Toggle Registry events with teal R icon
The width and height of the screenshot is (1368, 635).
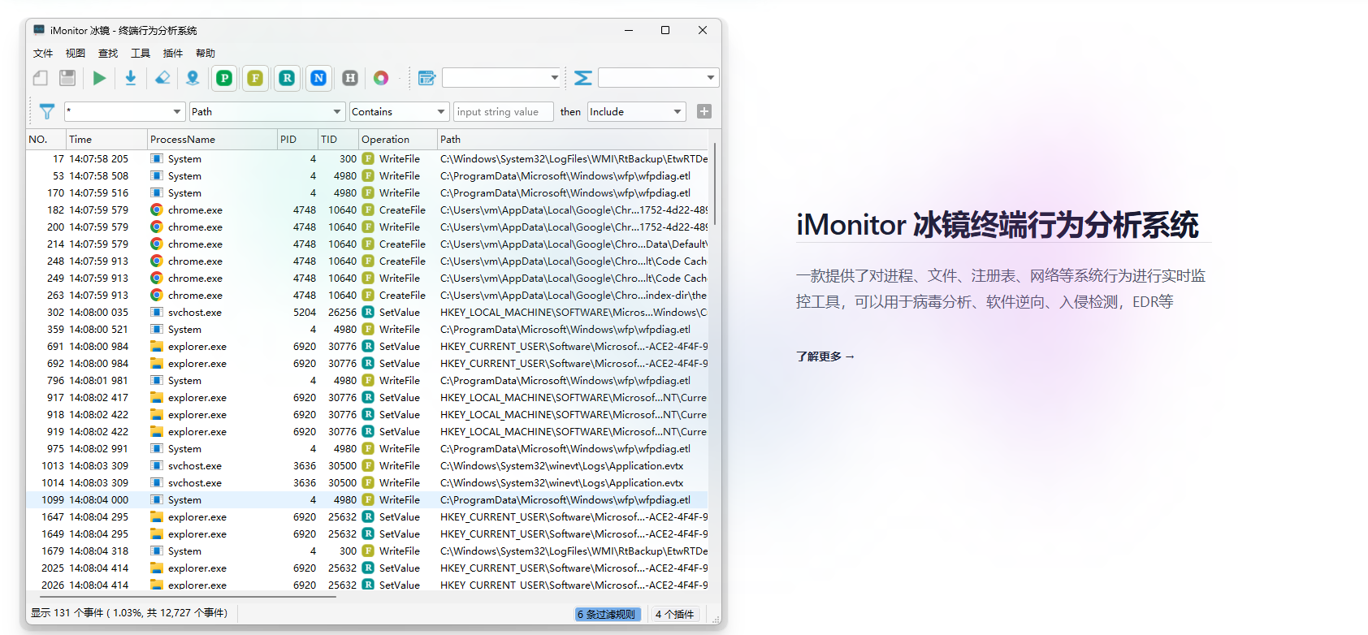287,78
